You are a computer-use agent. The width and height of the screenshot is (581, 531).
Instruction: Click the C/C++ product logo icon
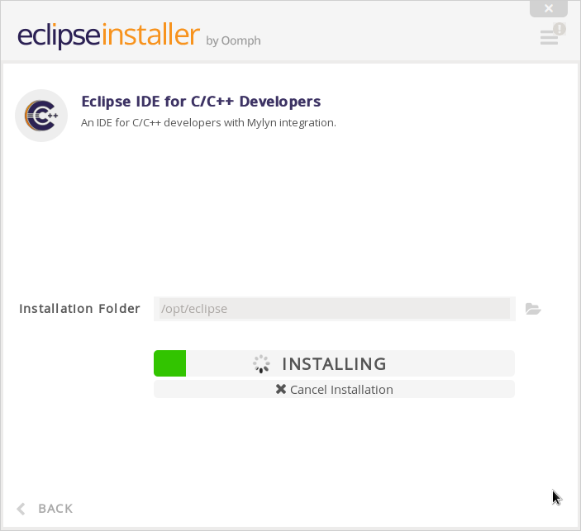point(41,116)
